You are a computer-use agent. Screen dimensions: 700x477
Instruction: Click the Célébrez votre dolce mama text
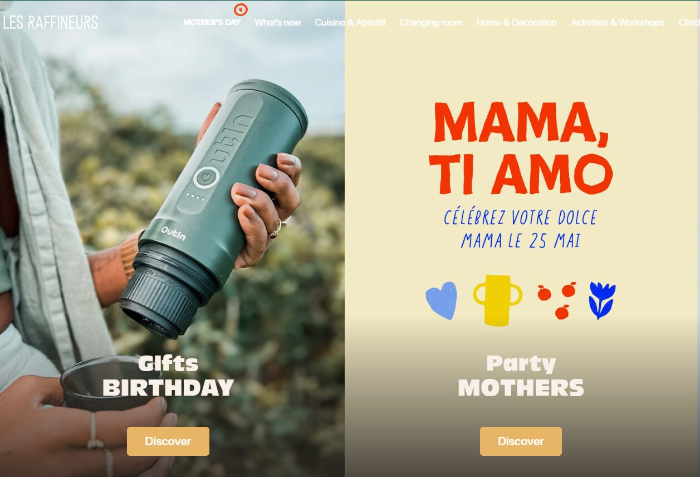point(521,229)
